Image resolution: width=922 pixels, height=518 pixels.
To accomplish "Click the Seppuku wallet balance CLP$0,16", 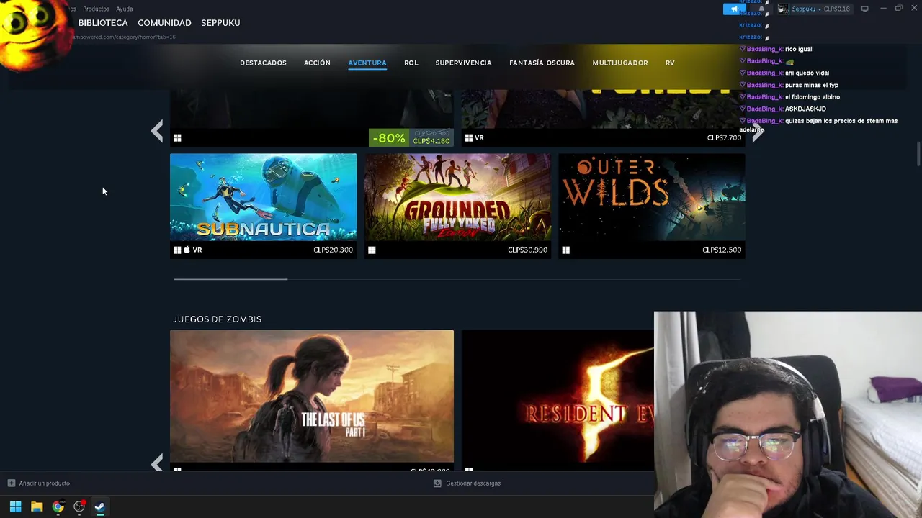I will (836, 9).
